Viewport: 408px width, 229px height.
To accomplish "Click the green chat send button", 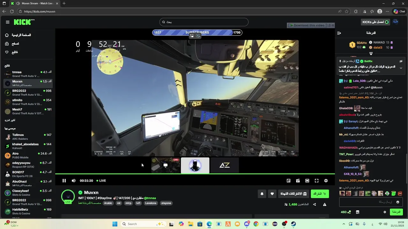I will [x=396, y=212].
